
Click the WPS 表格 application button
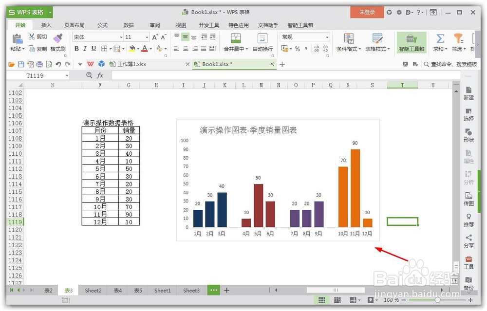pos(30,12)
